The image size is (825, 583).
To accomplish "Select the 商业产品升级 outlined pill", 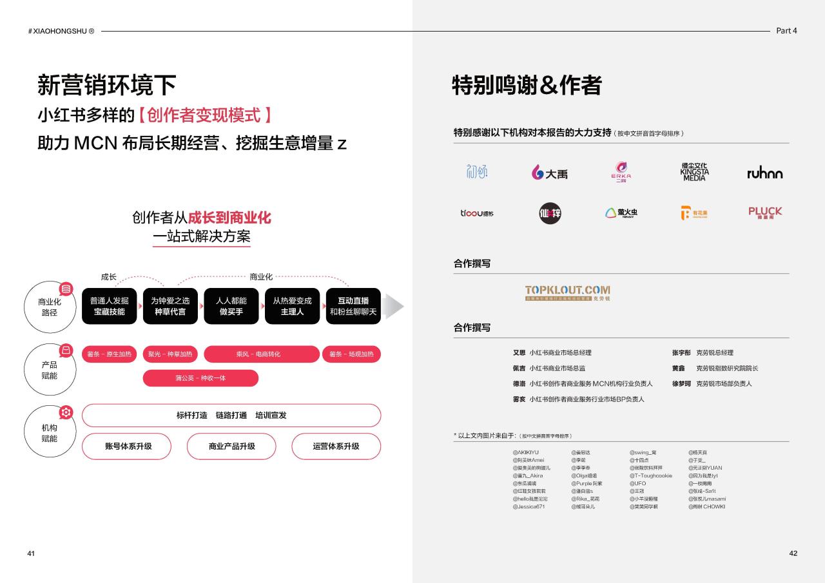I will pos(231,446).
